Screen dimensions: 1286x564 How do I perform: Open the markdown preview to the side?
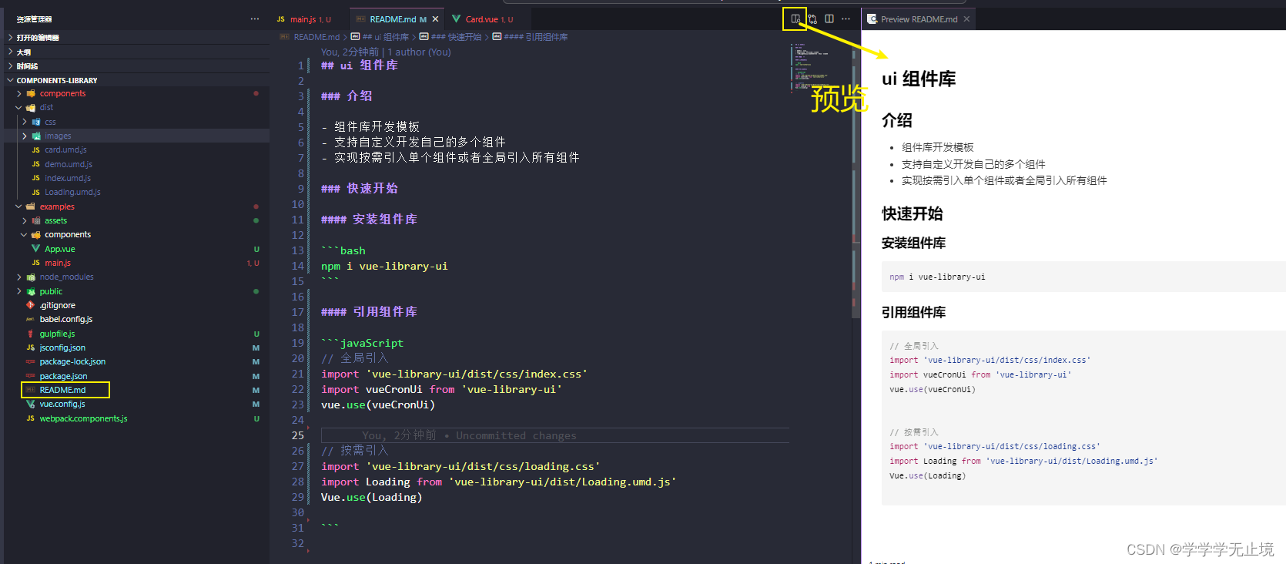click(x=795, y=18)
